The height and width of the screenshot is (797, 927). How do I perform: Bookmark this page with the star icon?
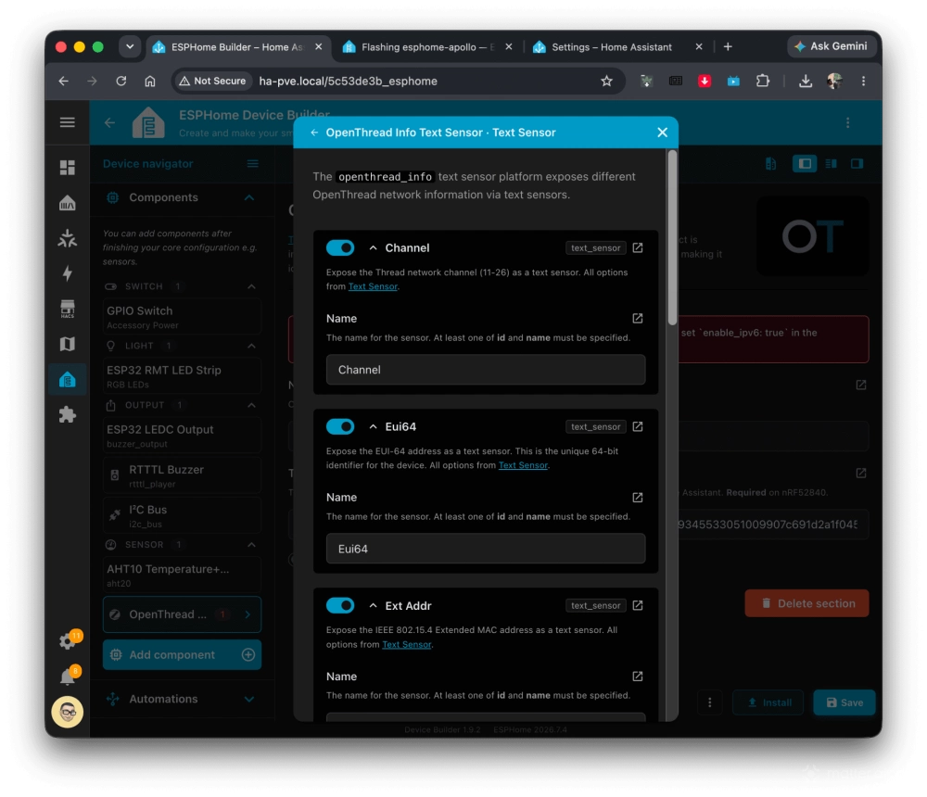(x=606, y=81)
